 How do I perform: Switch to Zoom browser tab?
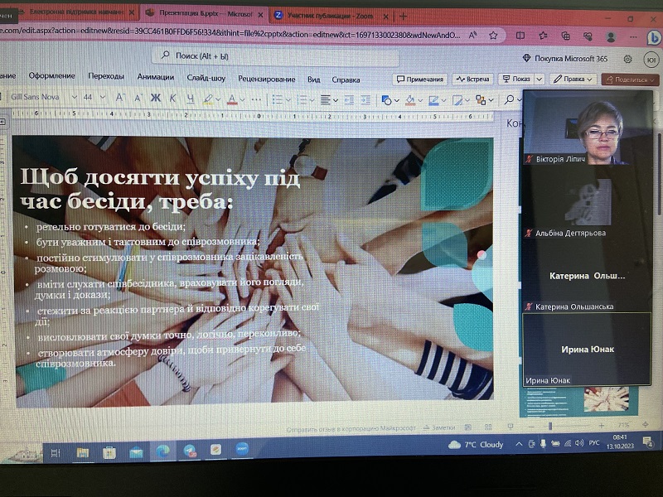332,16
